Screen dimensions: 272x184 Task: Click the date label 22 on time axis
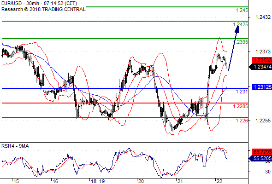click(219, 181)
